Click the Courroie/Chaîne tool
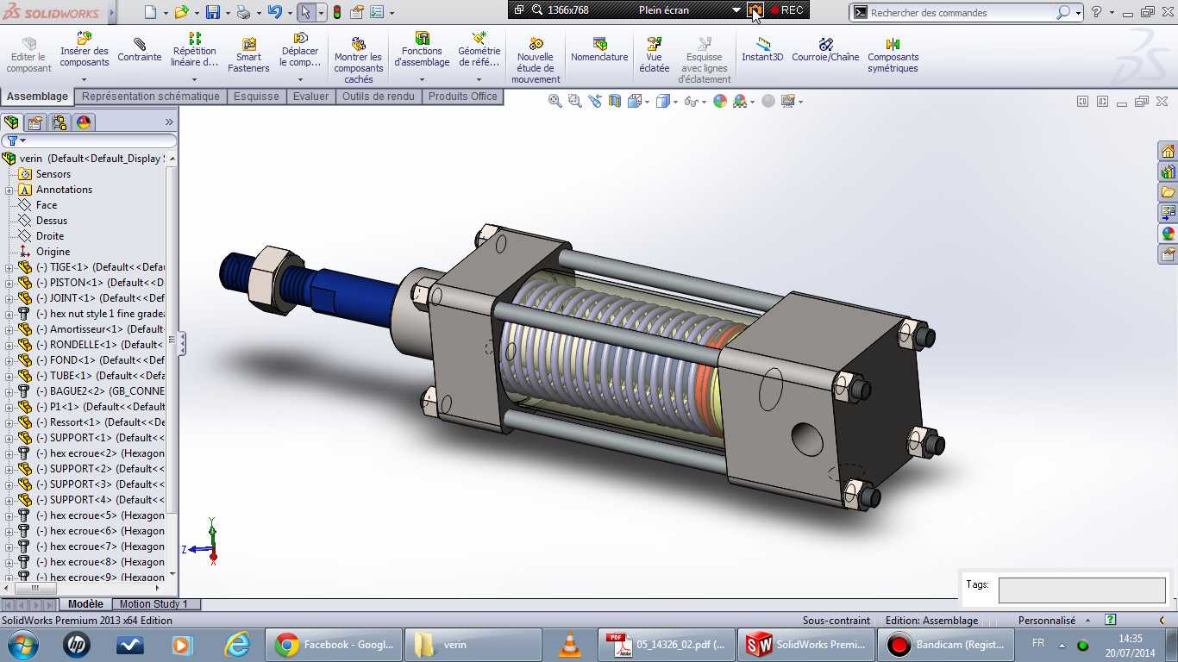1178x662 pixels. pos(825,50)
